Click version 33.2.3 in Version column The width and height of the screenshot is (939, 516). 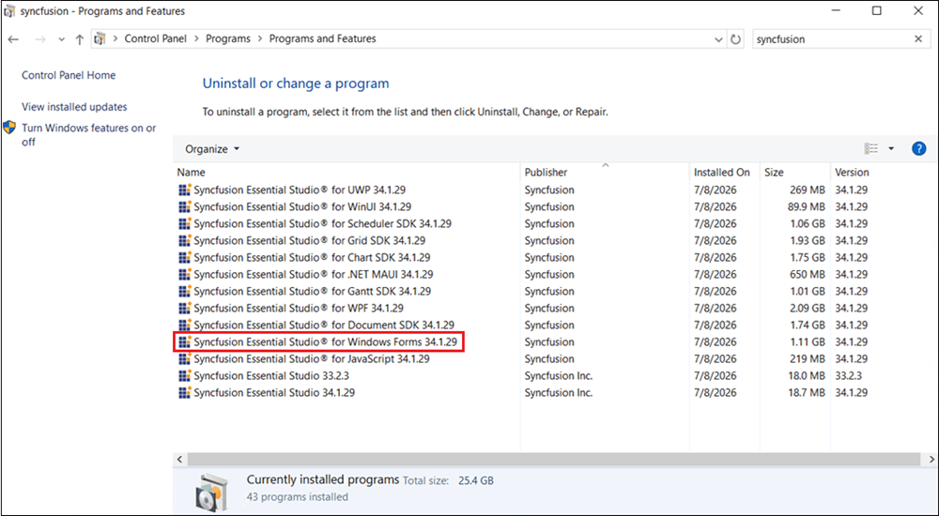click(847, 375)
